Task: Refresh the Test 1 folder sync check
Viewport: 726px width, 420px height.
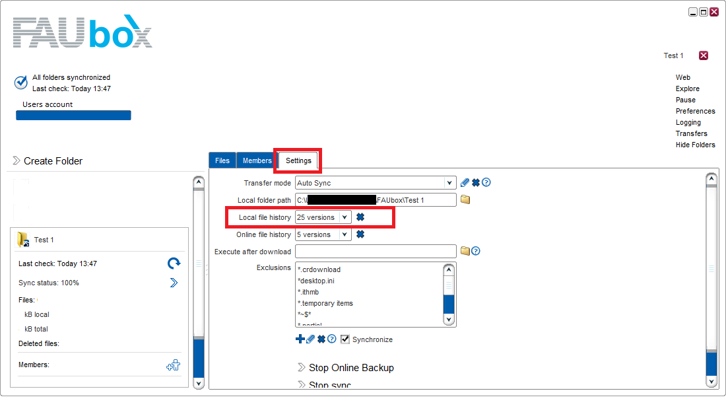Action: [x=173, y=263]
